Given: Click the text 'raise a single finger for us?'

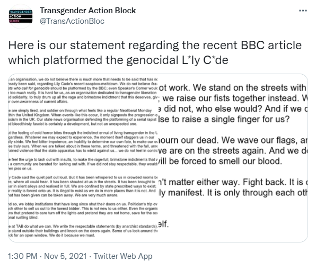Looking at the screenshot, I should tap(224, 119).
